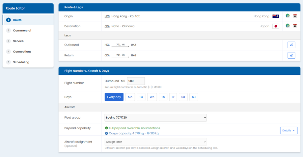This screenshot has width=303, height=157.
Task: Click Return 771 NM distance label
Action: click(121, 55)
